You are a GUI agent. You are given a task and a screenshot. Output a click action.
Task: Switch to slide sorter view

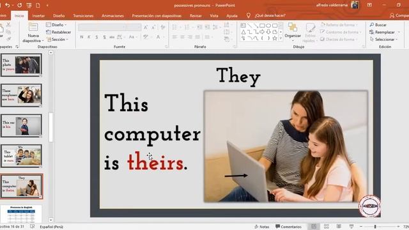327,227
